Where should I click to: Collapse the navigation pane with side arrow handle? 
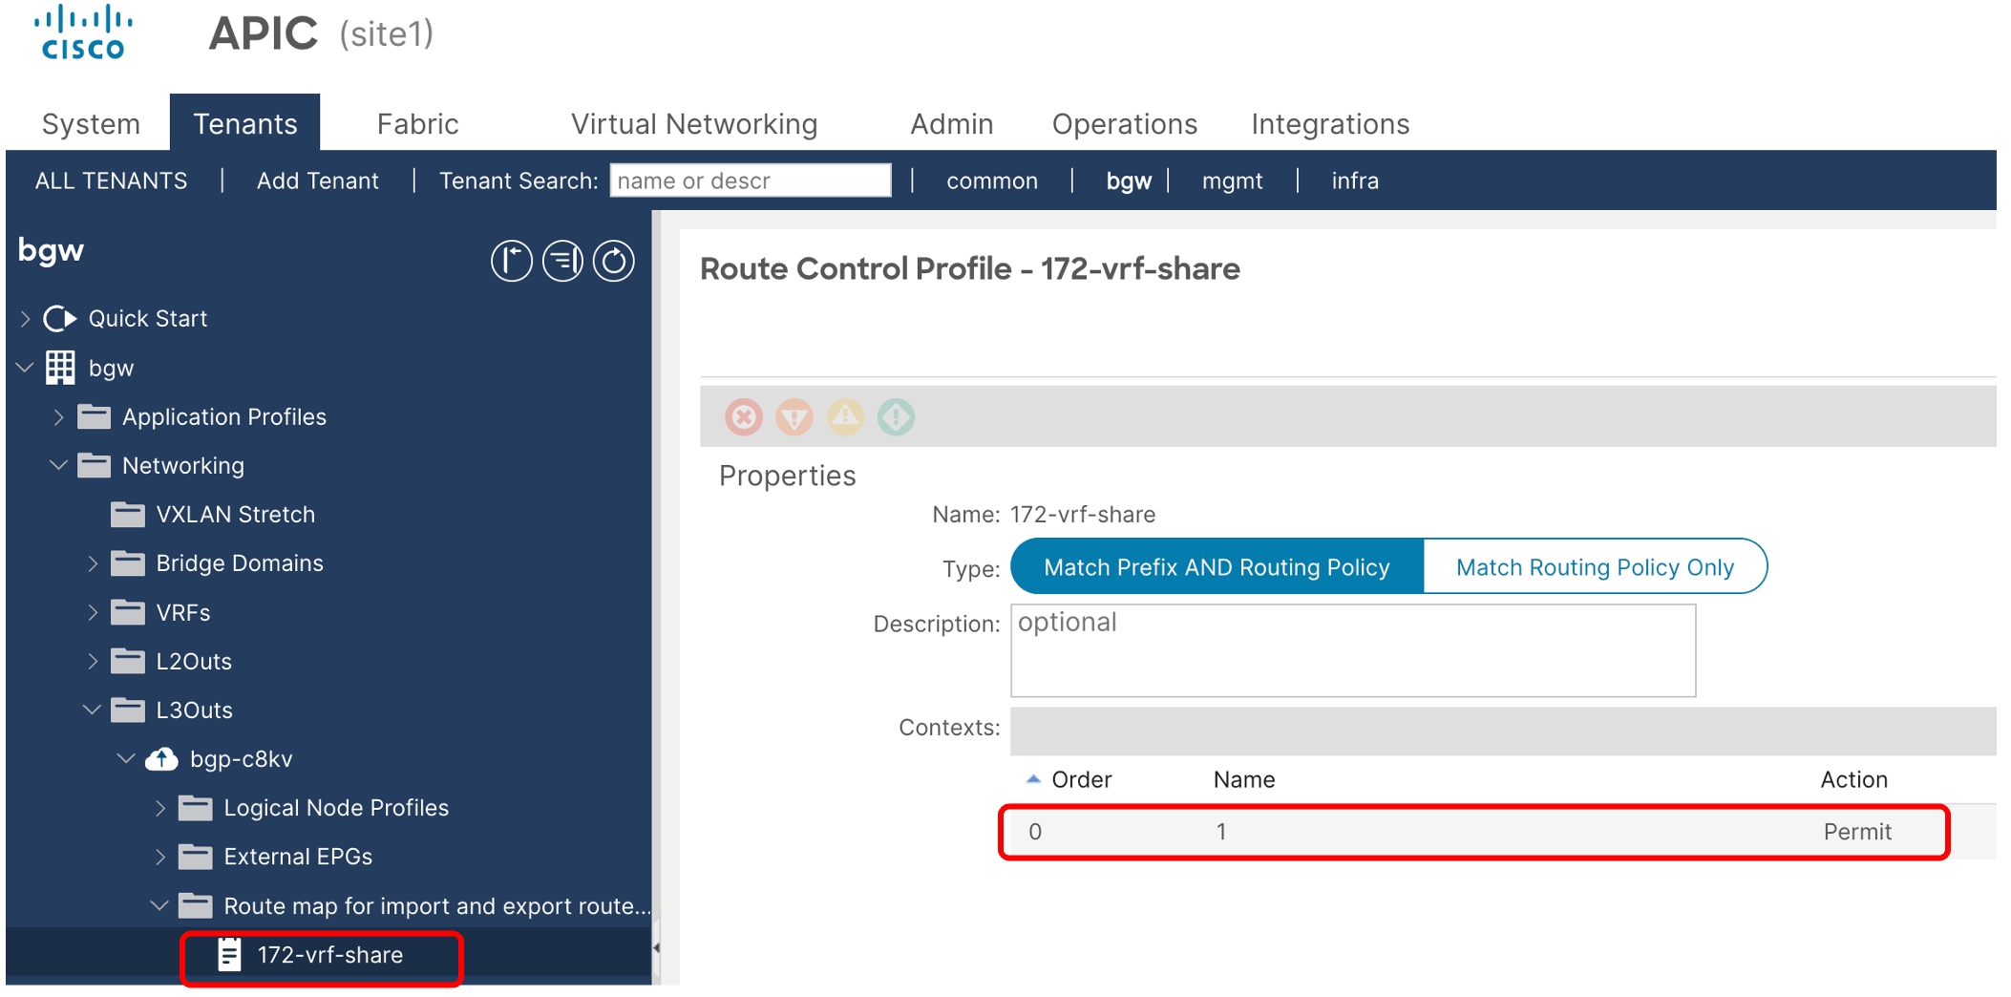coord(656,948)
